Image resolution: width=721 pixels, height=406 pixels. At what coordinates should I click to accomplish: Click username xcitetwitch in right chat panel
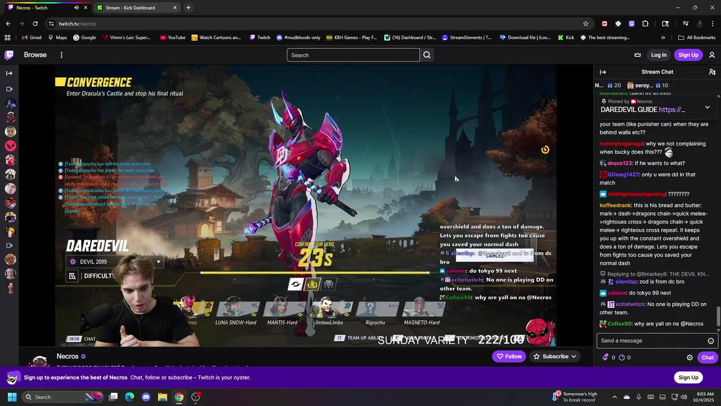(629, 304)
